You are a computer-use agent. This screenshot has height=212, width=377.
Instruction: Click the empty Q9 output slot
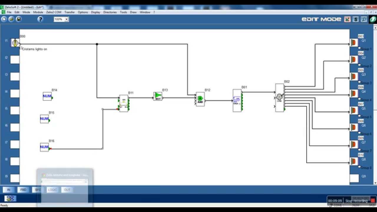click(x=354, y=178)
